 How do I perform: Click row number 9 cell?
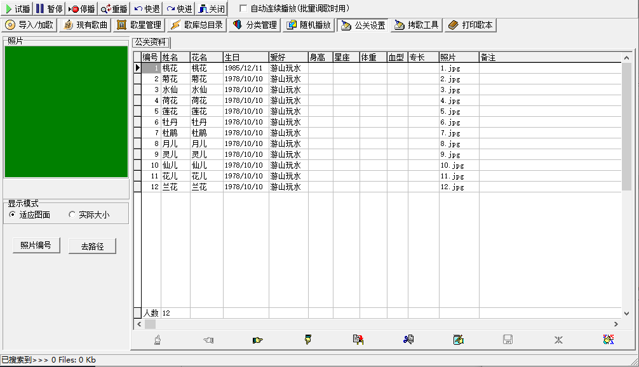coord(151,154)
